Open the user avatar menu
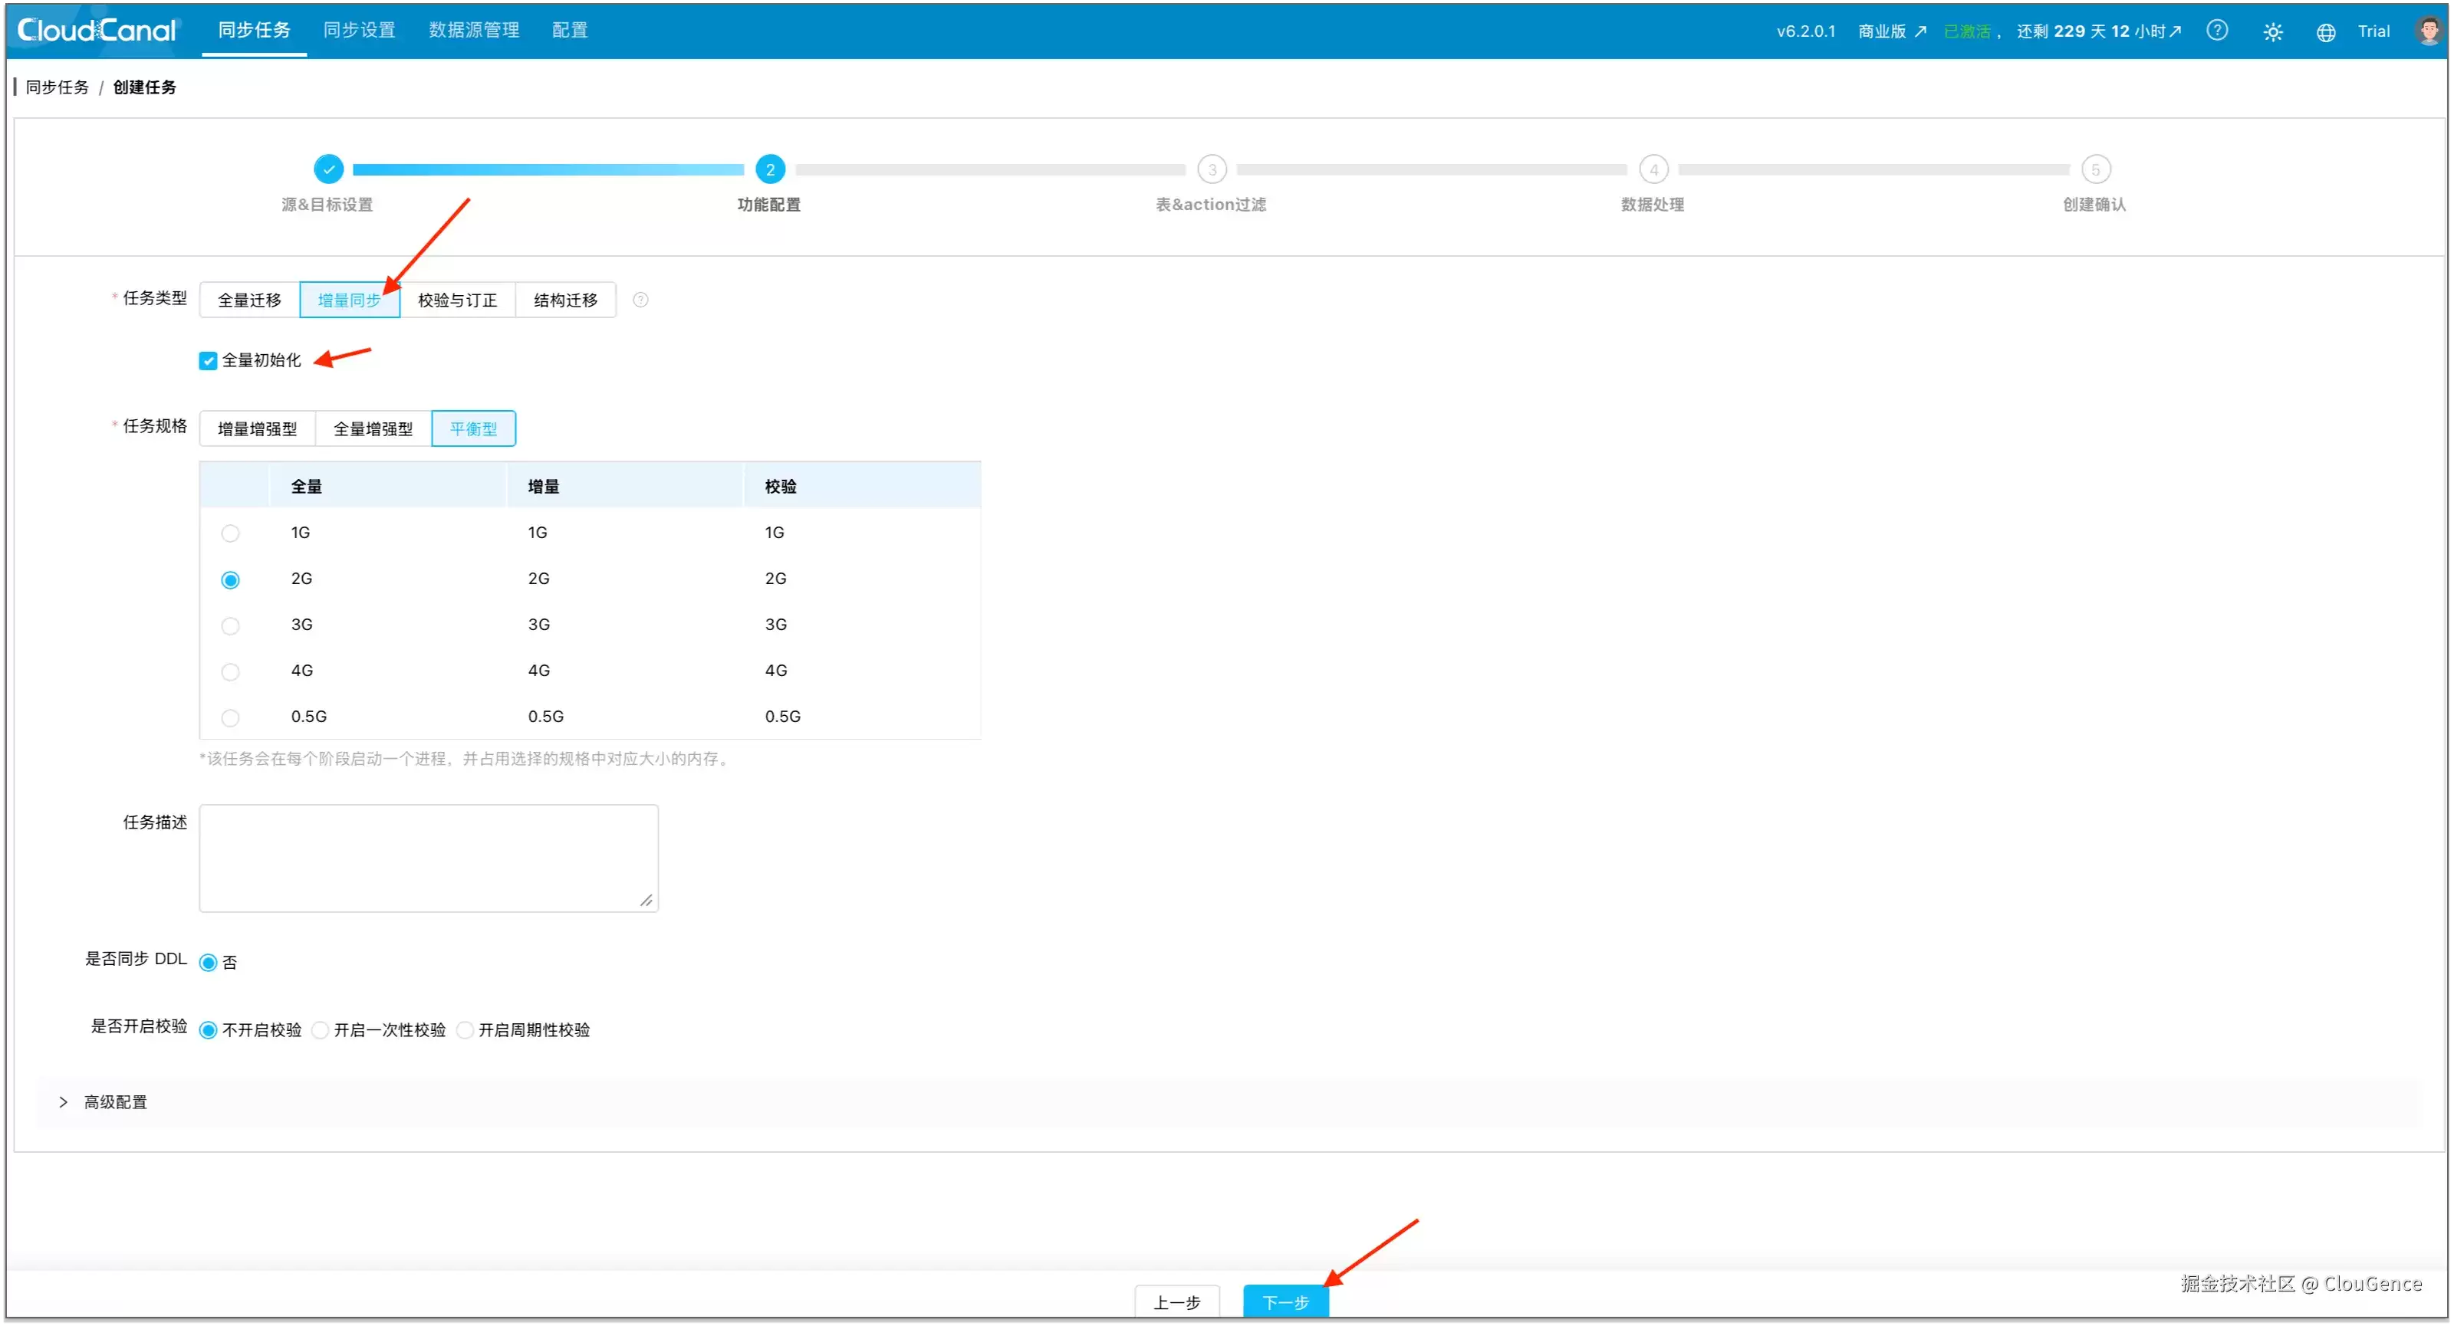This screenshot has height=1326, width=2454. coord(2428,29)
